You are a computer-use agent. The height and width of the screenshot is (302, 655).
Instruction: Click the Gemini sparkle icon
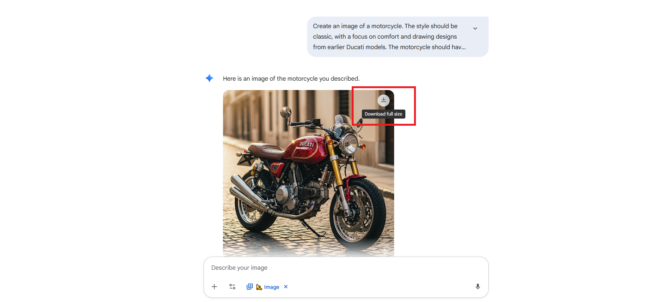(209, 78)
